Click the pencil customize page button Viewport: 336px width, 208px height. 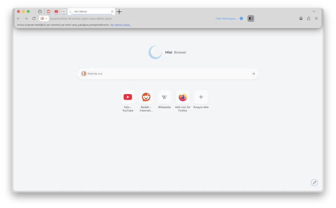click(x=314, y=183)
